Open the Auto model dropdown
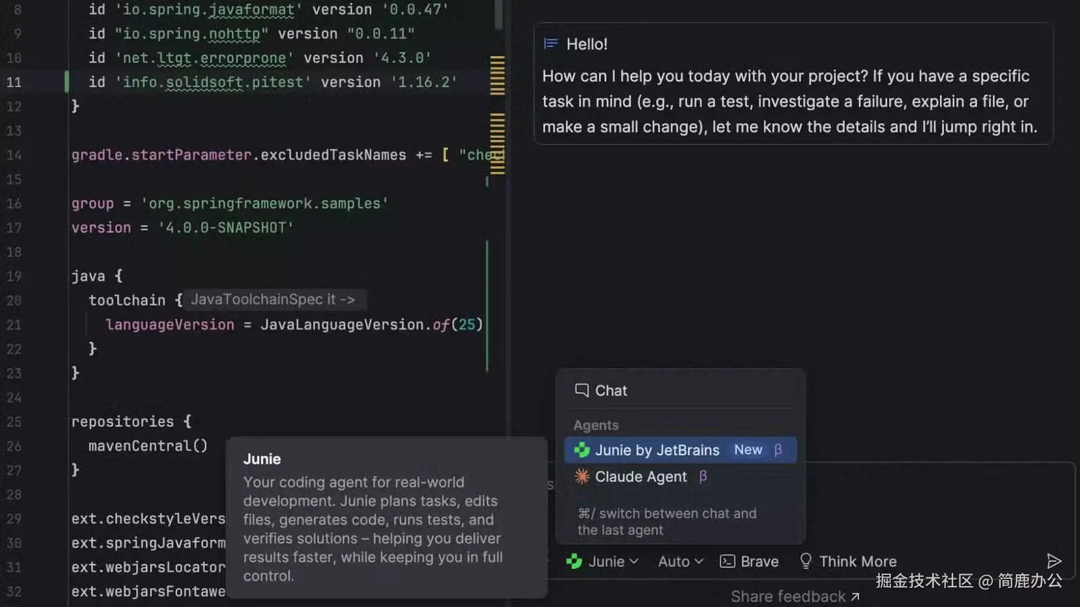1080x607 pixels. pyautogui.click(x=679, y=561)
